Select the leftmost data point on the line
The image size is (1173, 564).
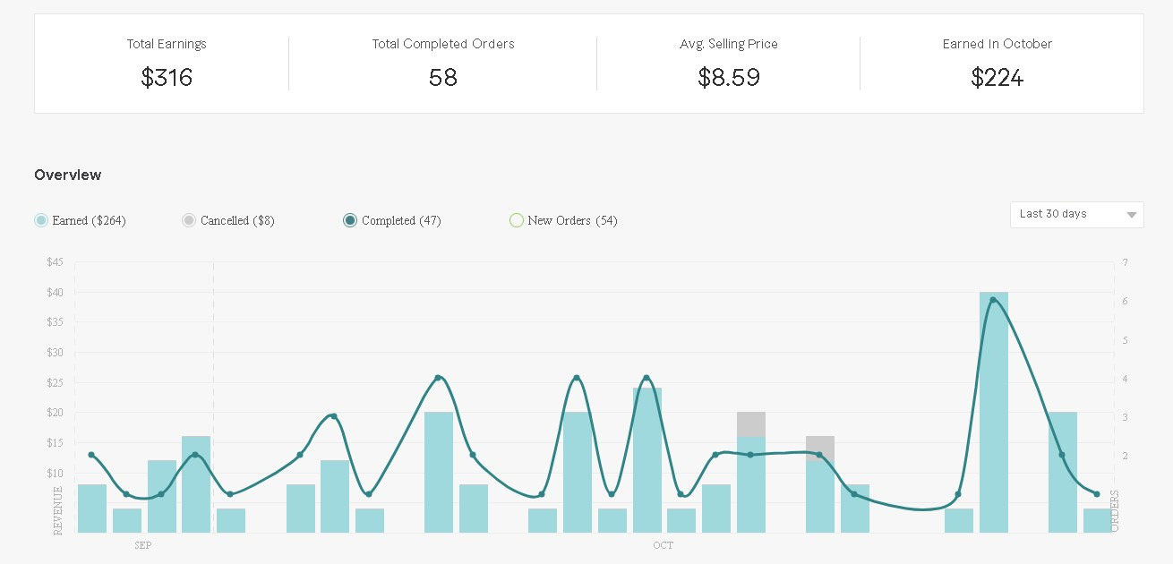pyautogui.click(x=91, y=455)
